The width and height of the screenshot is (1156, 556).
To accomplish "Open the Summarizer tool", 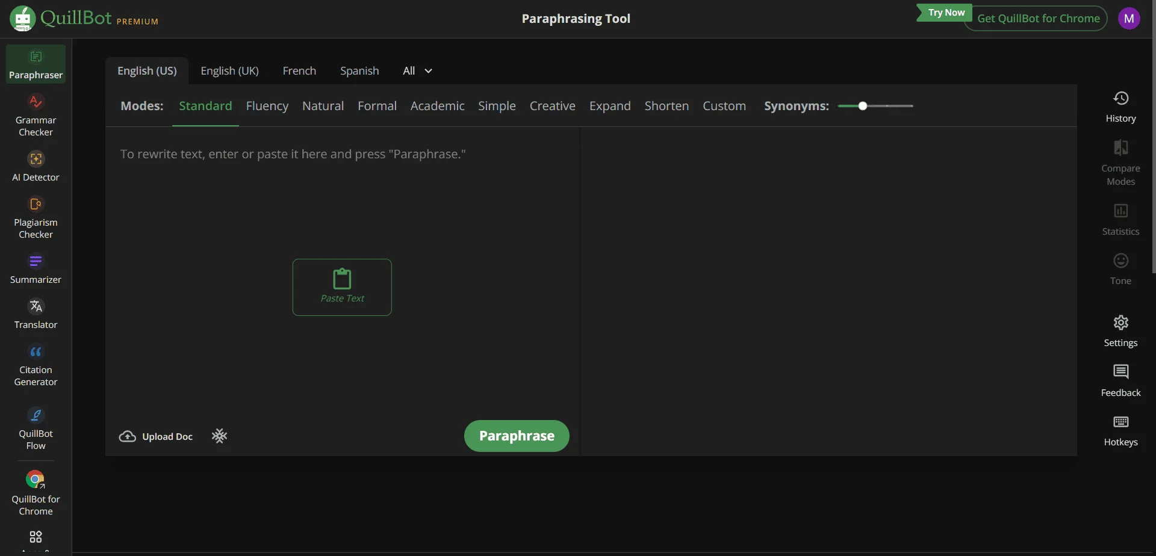I will point(36,268).
